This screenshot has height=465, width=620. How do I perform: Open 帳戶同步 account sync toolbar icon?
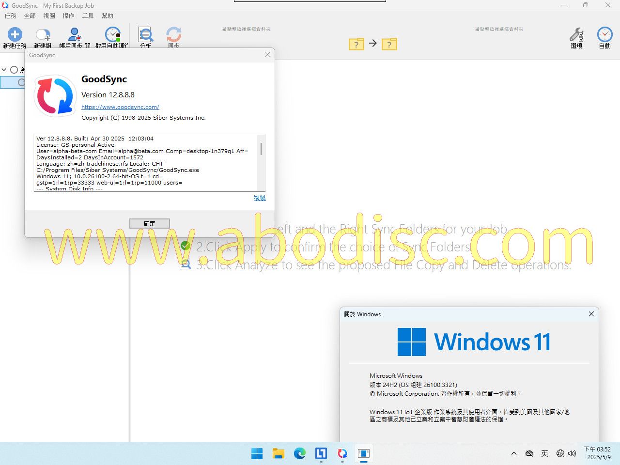[x=74, y=34]
